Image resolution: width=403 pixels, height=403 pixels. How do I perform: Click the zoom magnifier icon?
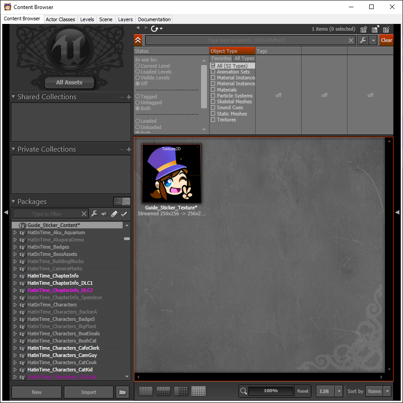click(x=243, y=391)
